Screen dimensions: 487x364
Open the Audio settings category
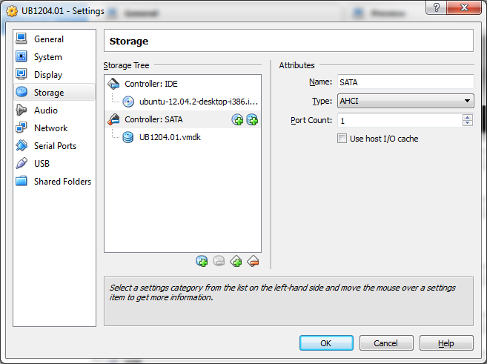coord(45,110)
